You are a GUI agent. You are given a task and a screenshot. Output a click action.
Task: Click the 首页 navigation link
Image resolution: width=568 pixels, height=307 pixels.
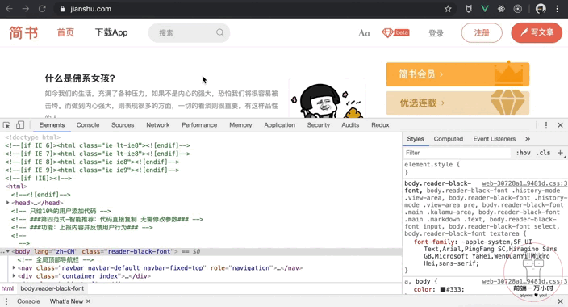click(65, 32)
